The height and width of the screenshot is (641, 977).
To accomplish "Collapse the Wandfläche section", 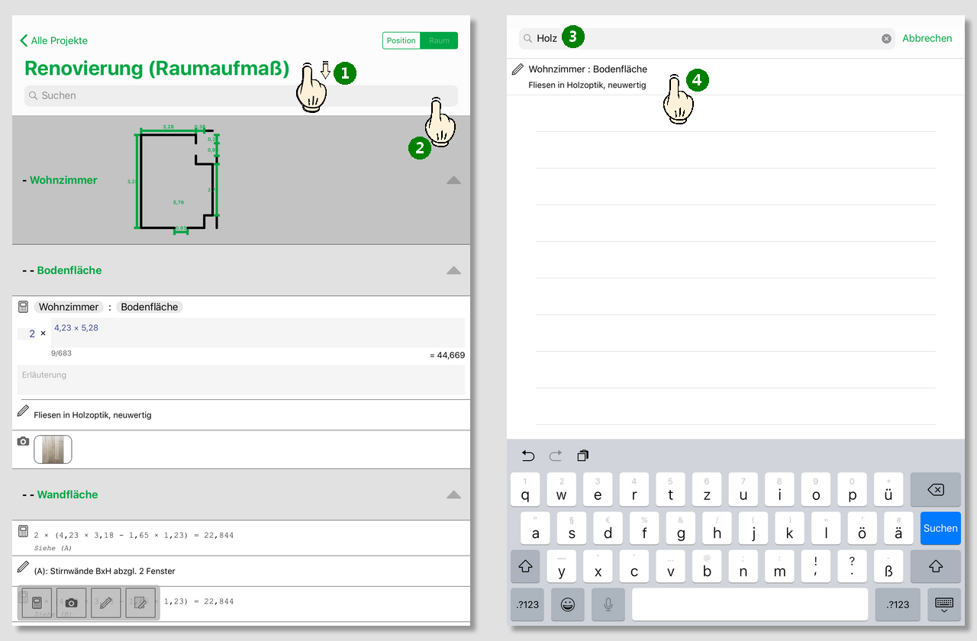I will (453, 494).
